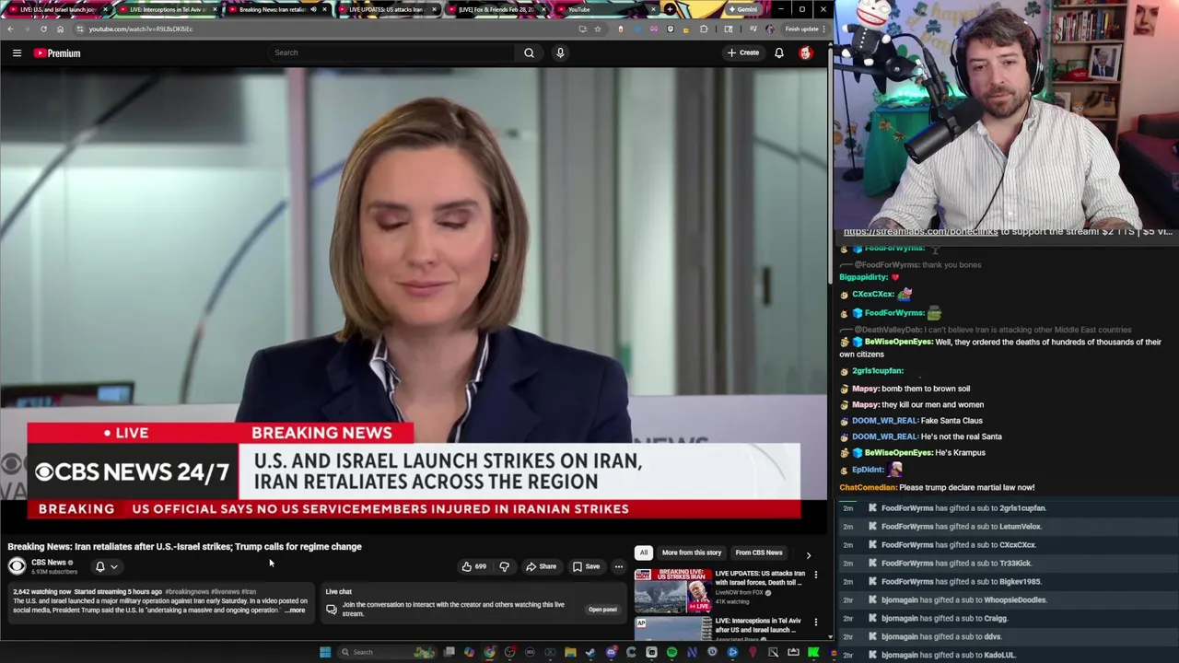Screen dimensions: 1179x663
Task: Dislike the CBS News video
Action: (x=504, y=566)
